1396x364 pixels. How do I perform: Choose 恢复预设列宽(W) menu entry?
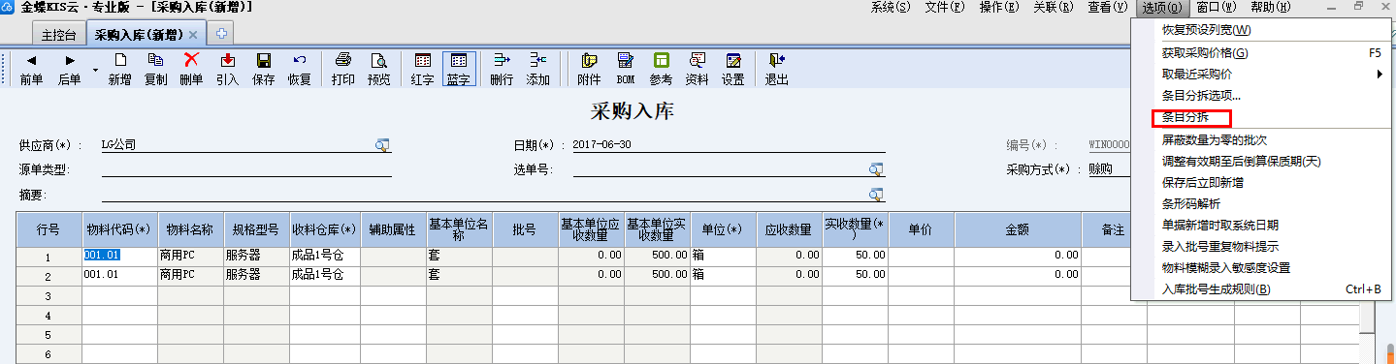(x=1262, y=30)
